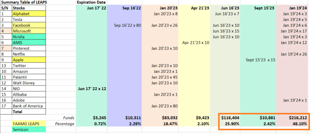
Task: Click the Apr 21'23 x 10 cell
Action: point(196,43)
